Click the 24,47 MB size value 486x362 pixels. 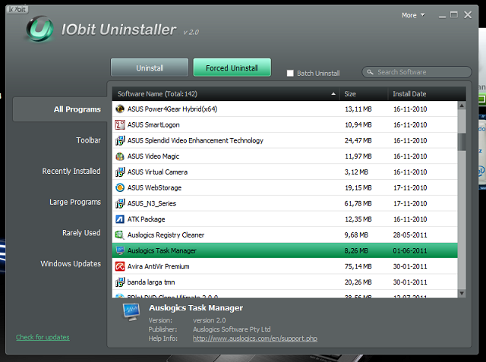358,140
